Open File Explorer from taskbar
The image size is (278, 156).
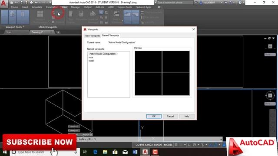coord(105,152)
